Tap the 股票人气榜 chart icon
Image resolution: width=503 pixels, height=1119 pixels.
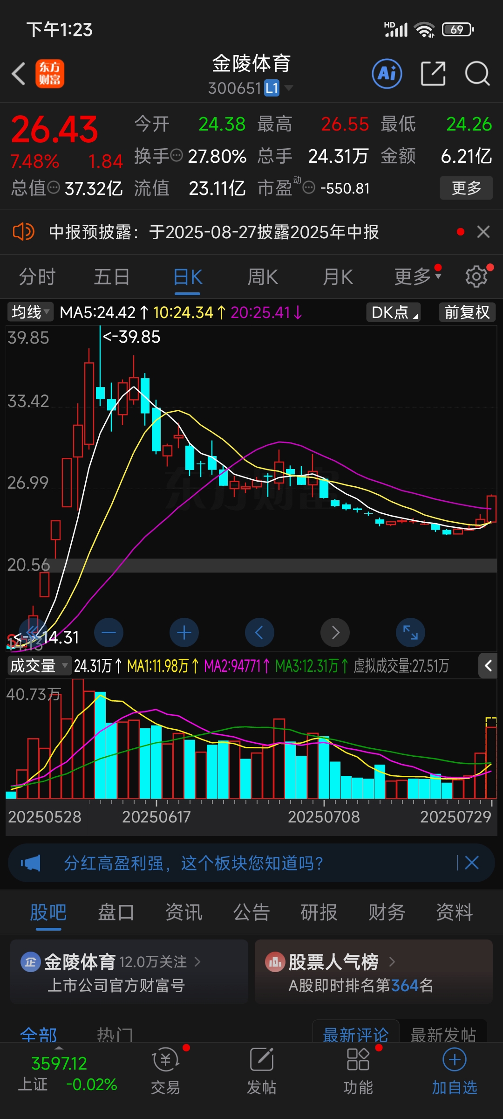point(275,961)
